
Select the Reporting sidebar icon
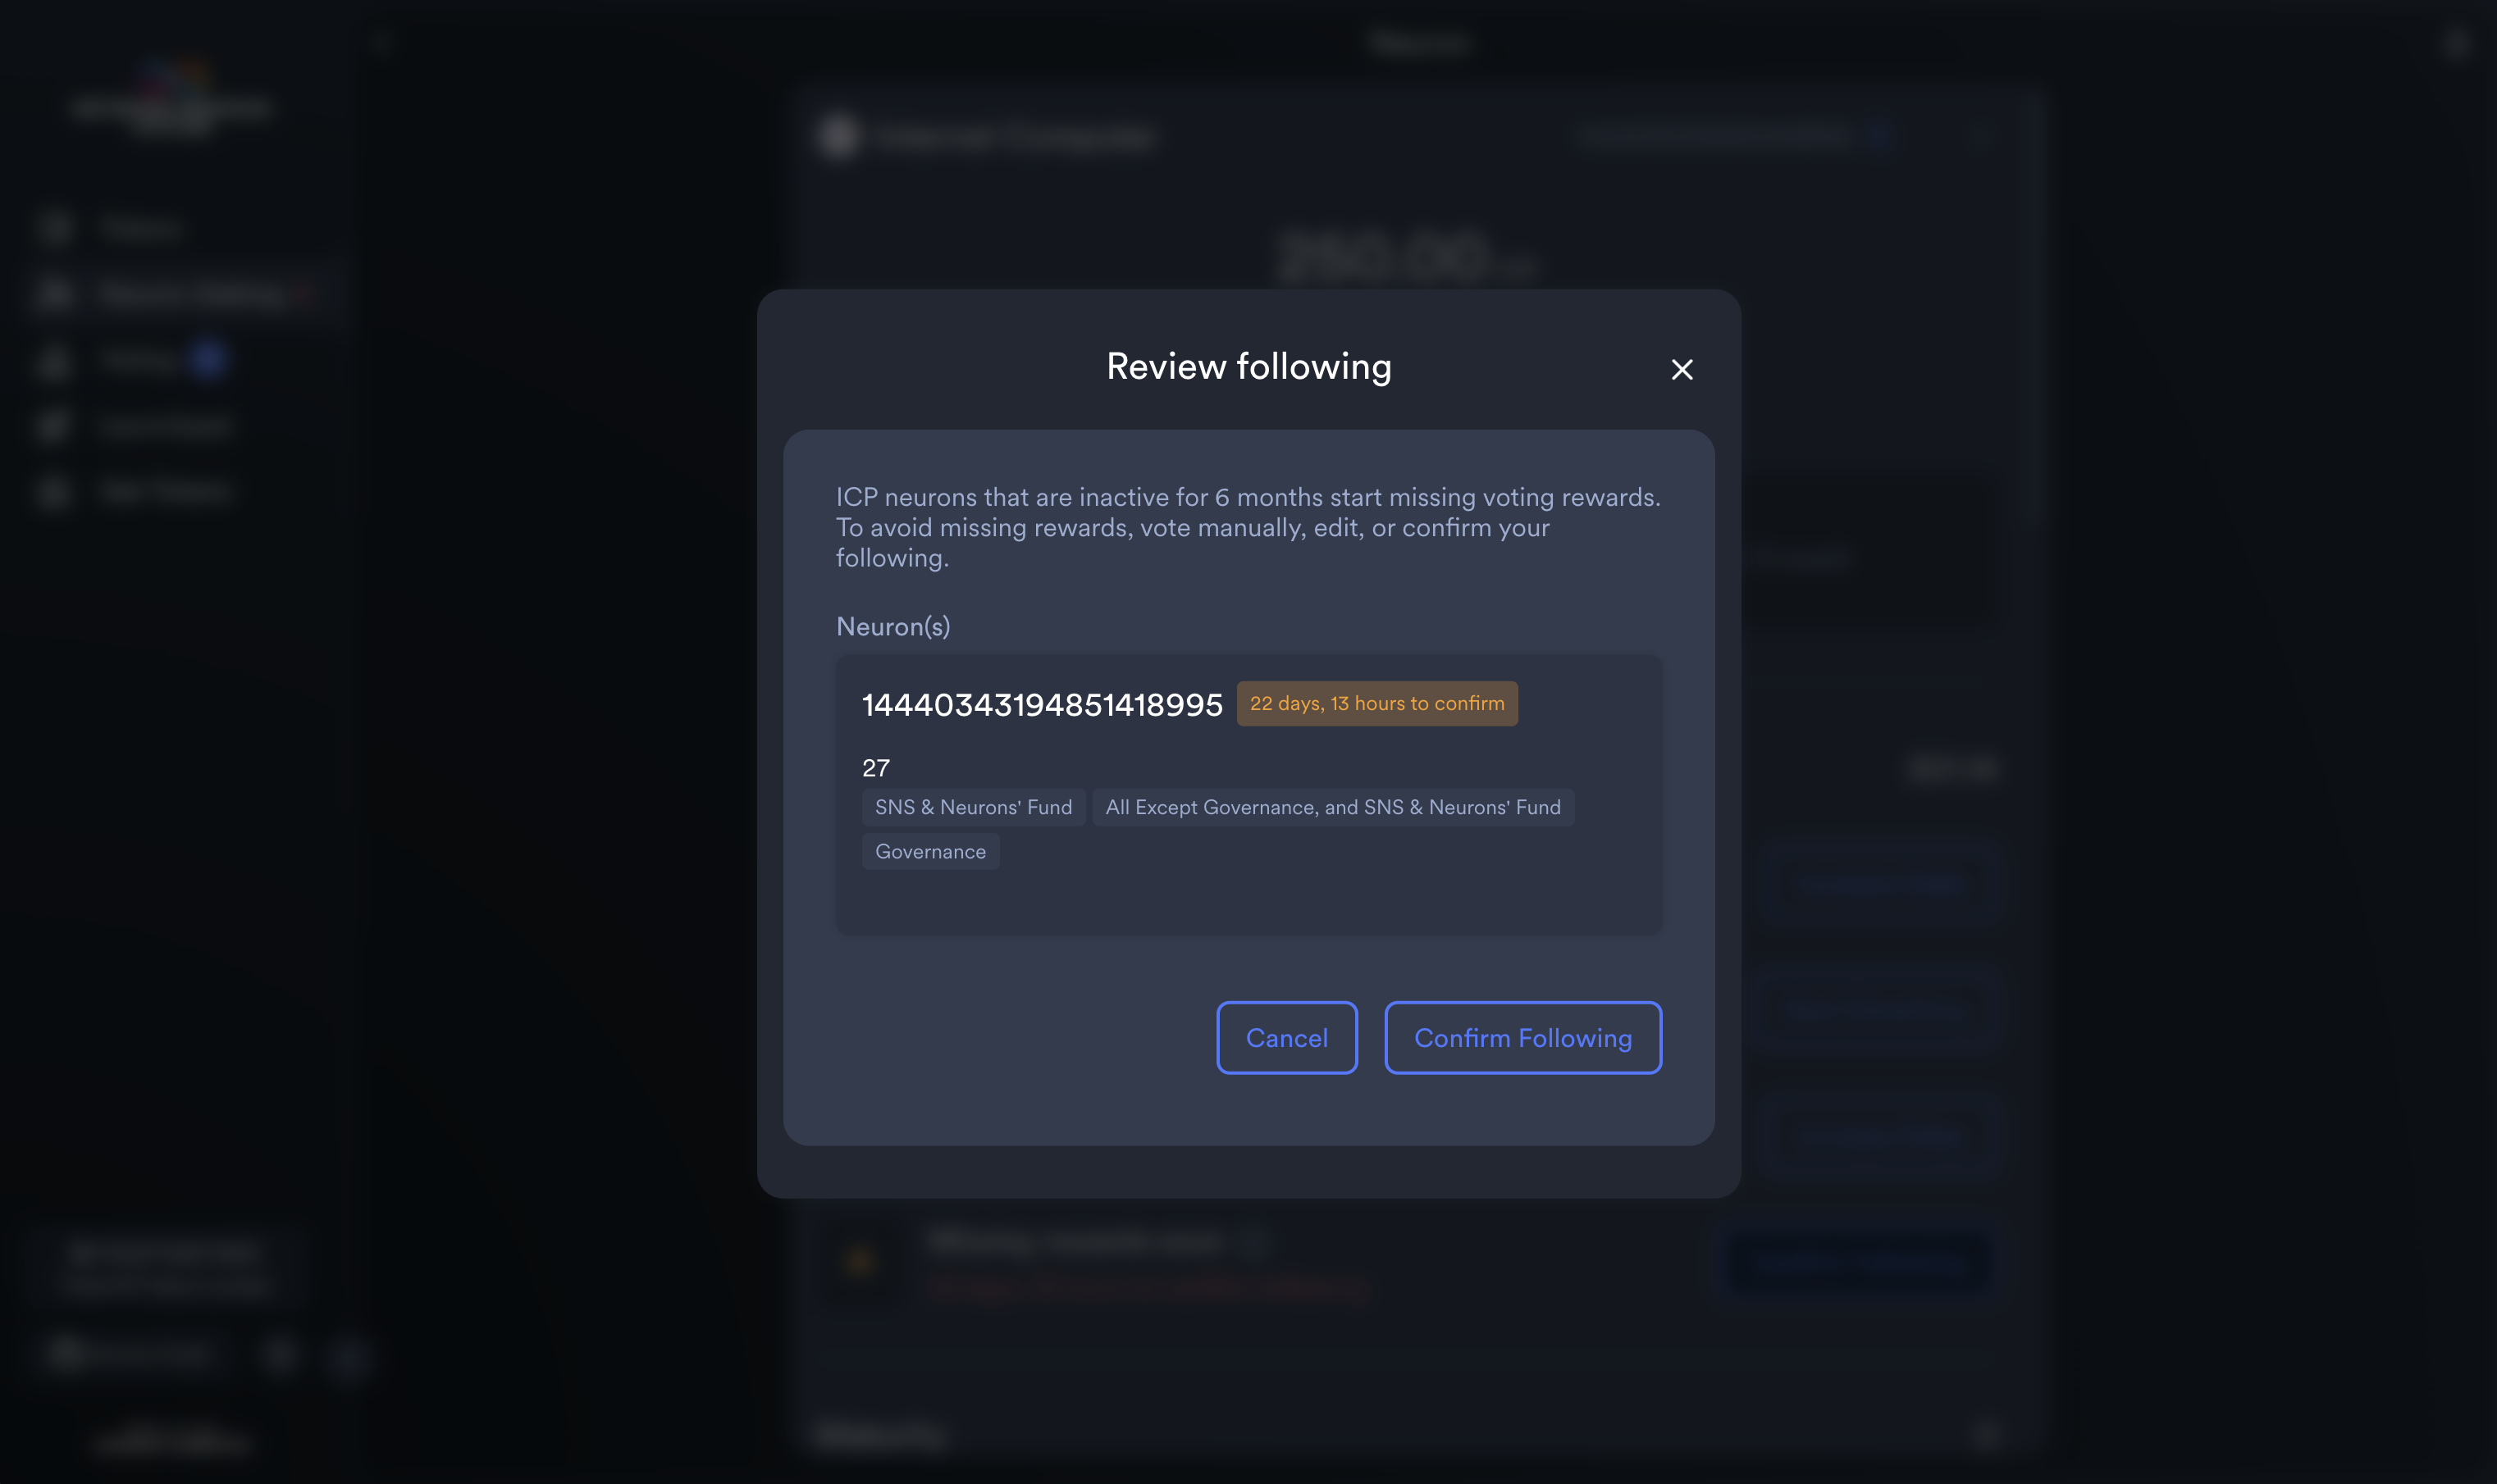[55, 490]
